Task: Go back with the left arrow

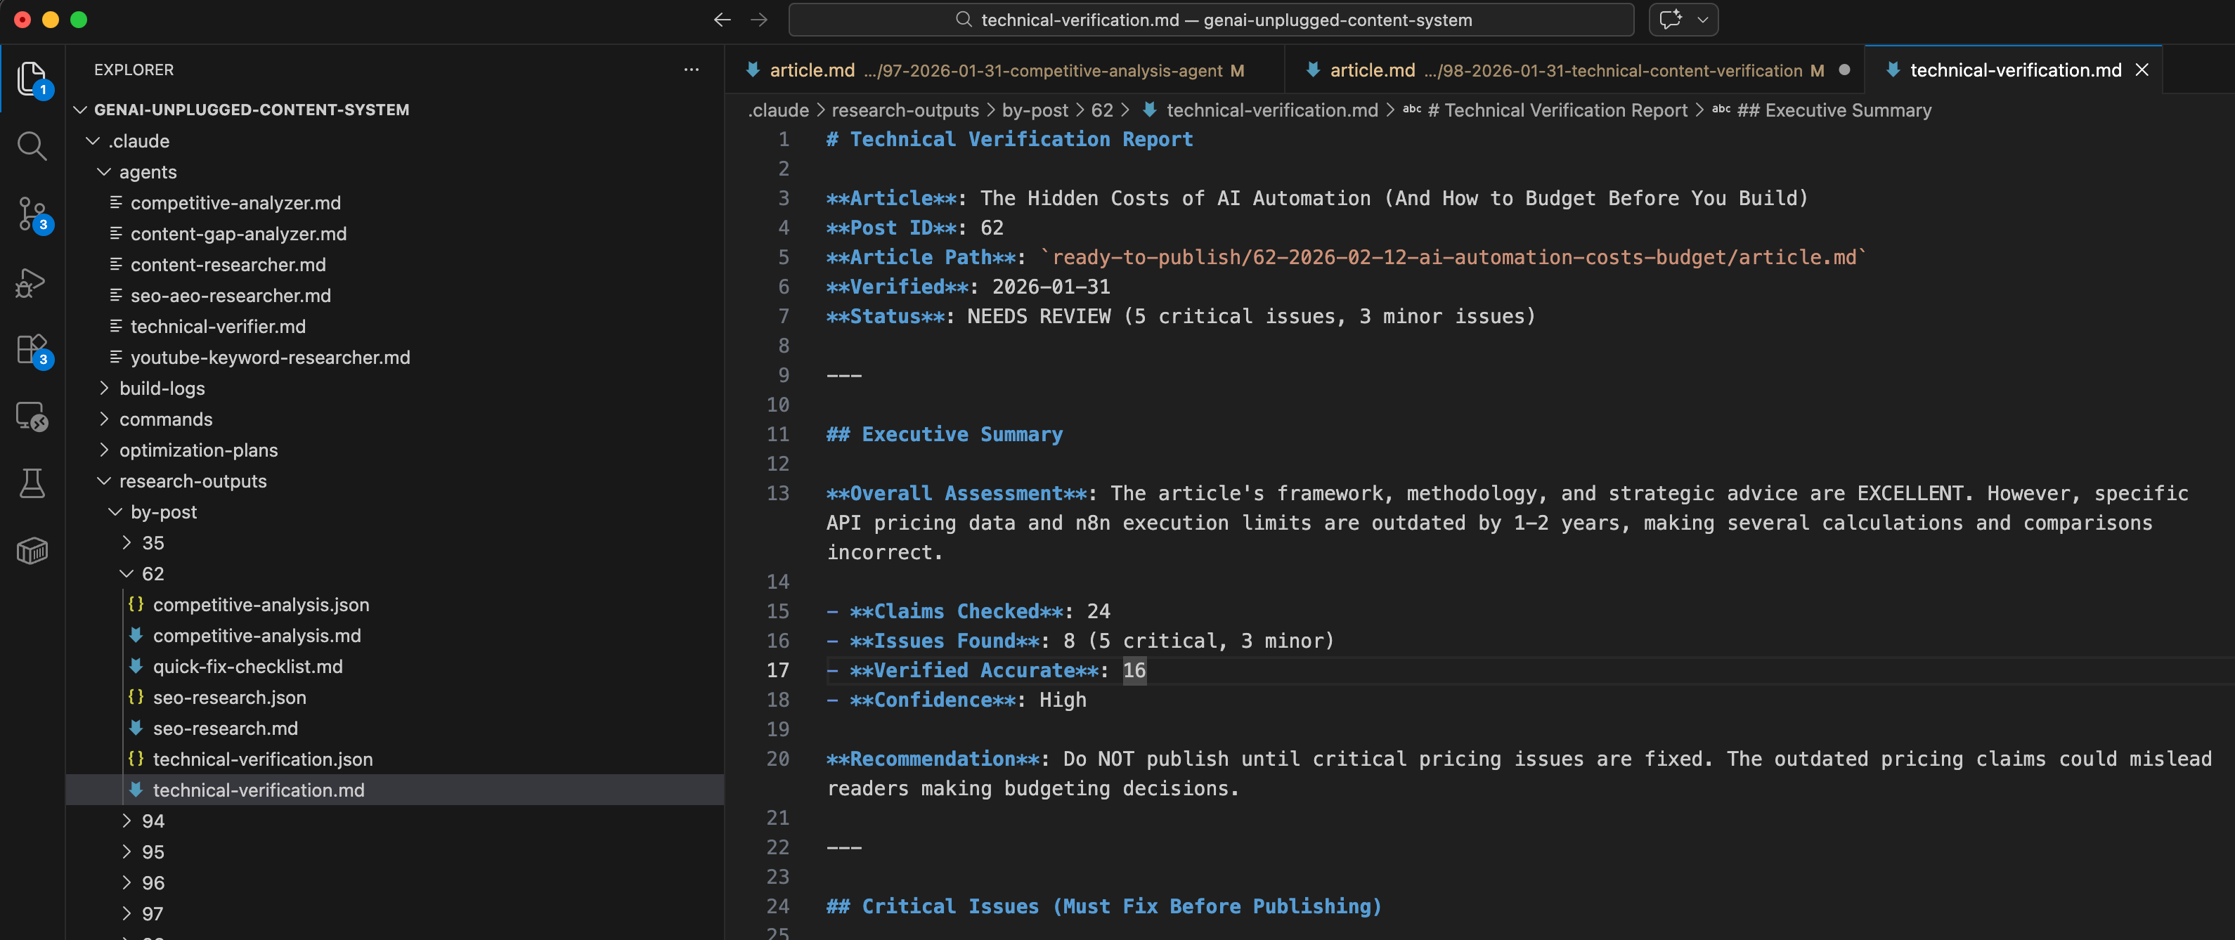Action: (x=722, y=20)
